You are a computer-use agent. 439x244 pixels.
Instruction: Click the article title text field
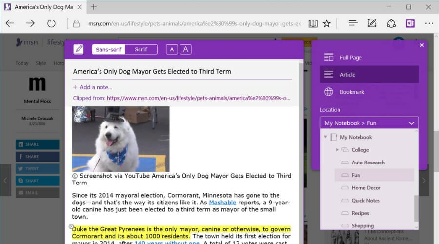pyautogui.click(x=182, y=71)
